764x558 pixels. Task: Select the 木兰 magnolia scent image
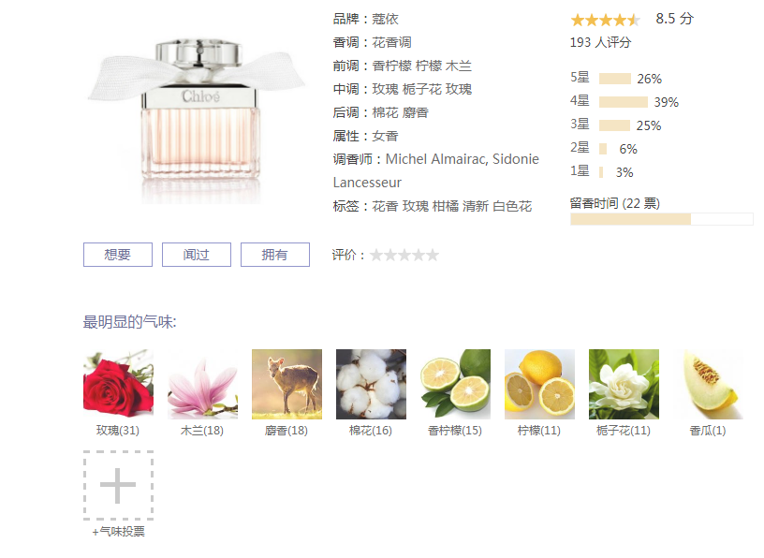coord(202,384)
